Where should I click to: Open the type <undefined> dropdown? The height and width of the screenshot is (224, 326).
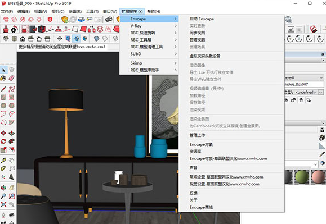point(321,92)
